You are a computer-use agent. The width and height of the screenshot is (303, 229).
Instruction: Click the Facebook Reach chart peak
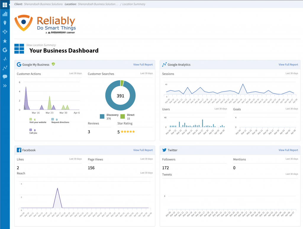[x=57, y=188]
